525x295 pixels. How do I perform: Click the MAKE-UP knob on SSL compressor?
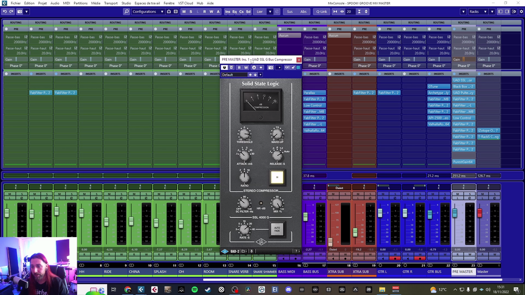pos(277,135)
